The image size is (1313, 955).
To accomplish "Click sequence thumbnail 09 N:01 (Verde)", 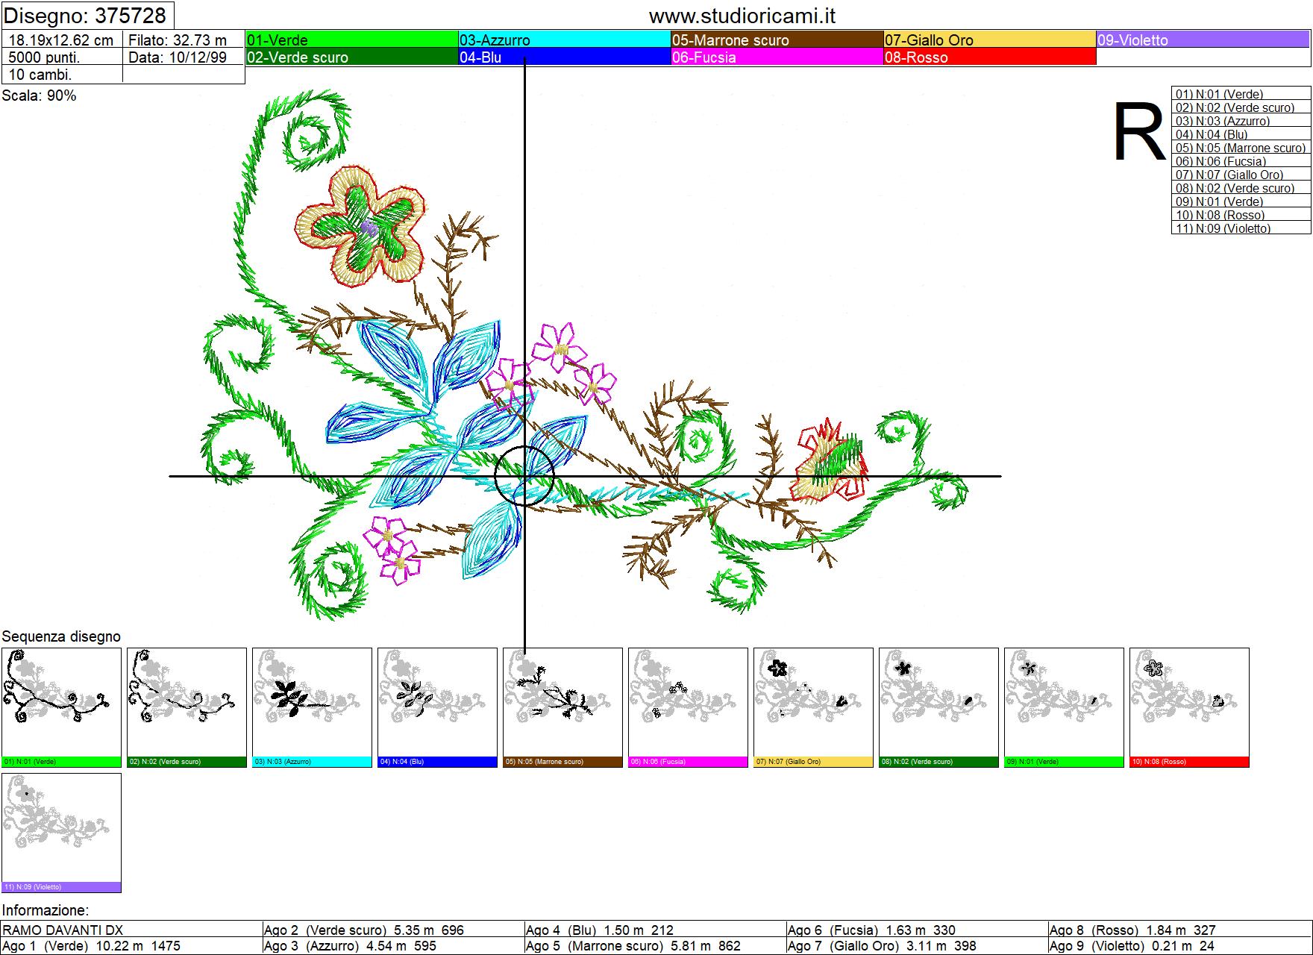I will click(x=1064, y=707).
